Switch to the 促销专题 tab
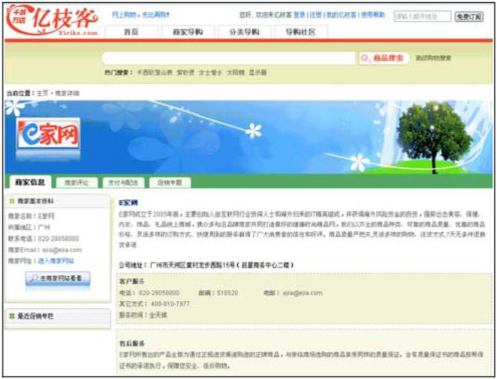Image resolution: width=497 pixels, height=379 pixels. [x=170, y=183]
